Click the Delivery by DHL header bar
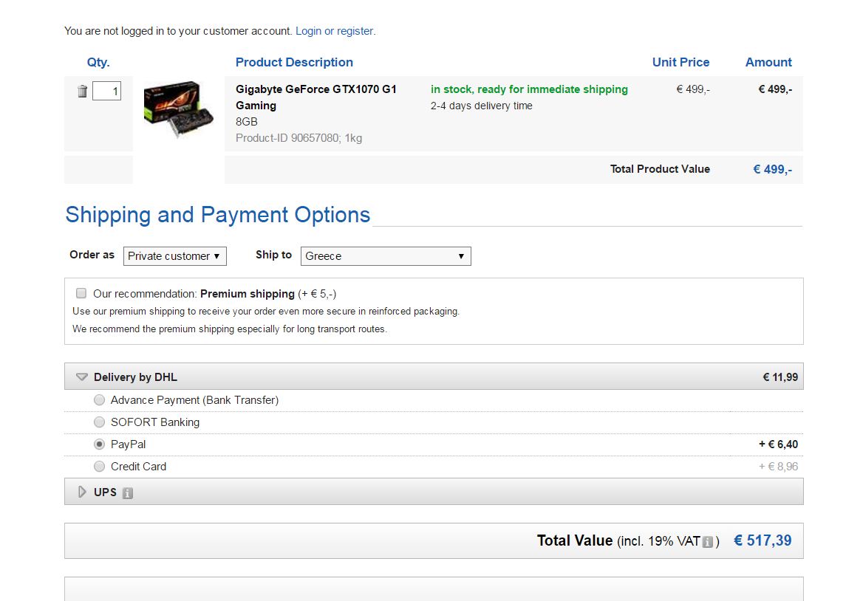The height and width of the screenshot is (601, 846). (434, 377)
